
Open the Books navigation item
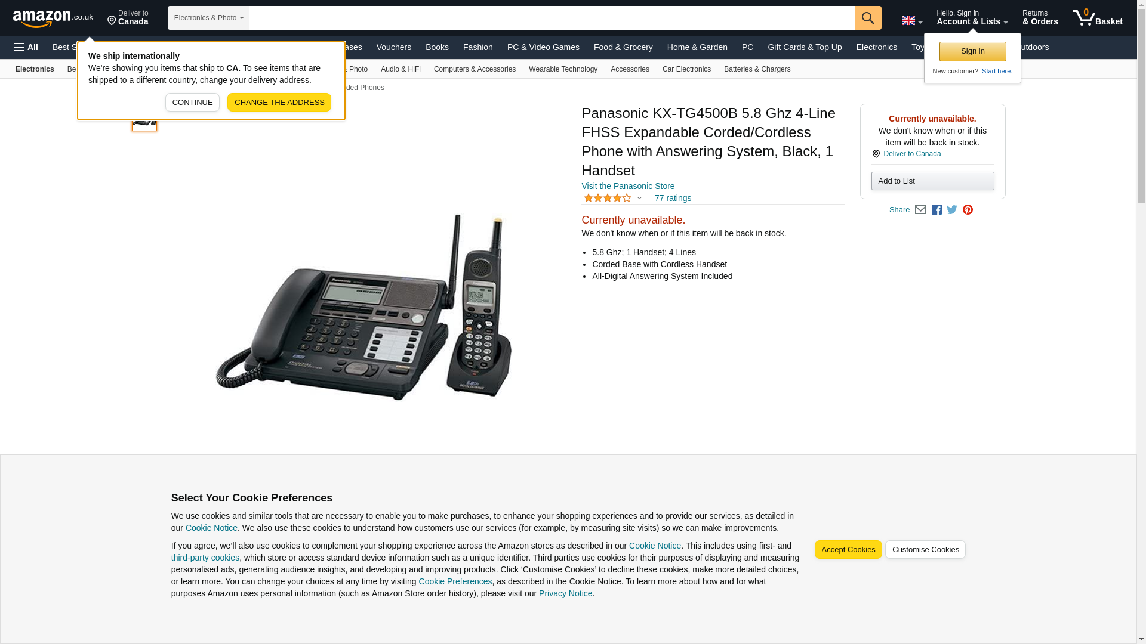tap(437, 47)
